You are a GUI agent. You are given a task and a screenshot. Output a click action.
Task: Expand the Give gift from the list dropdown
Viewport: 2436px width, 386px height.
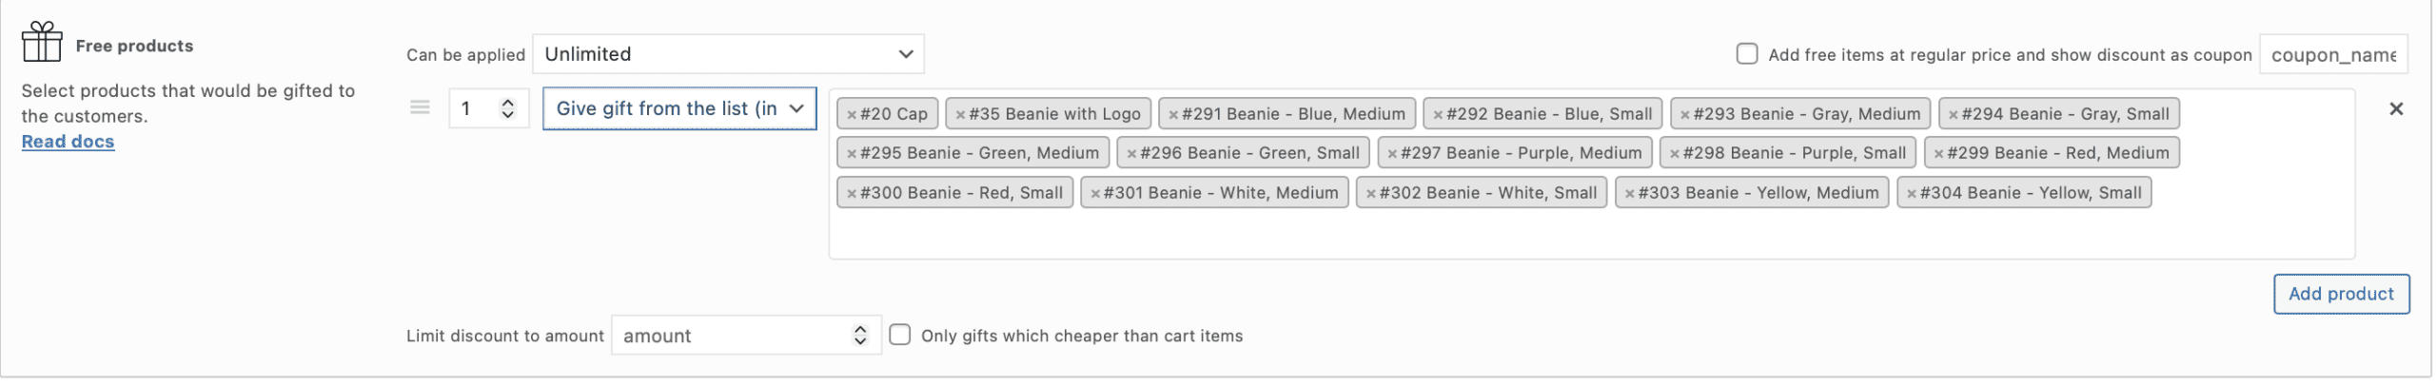click(x=679, y=109)
